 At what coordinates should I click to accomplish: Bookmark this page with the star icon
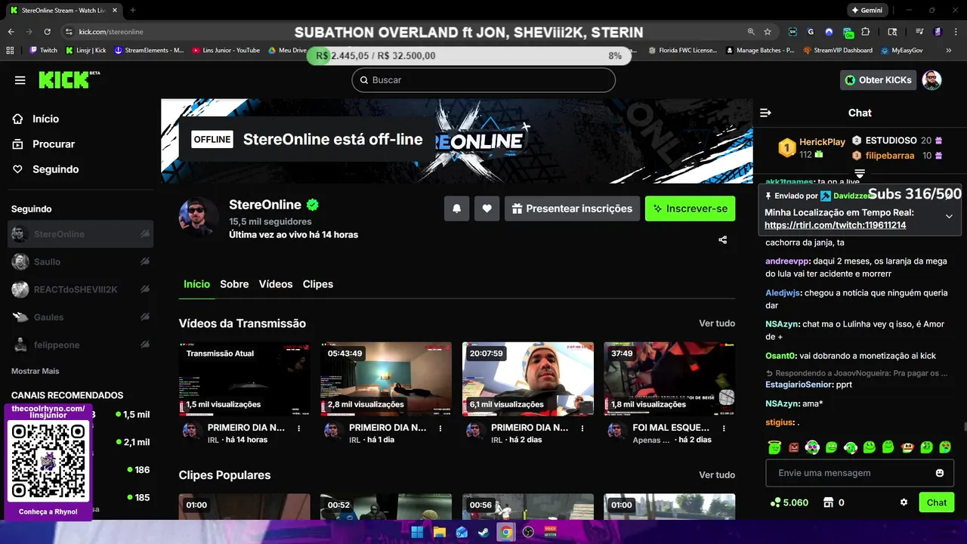click(x=768, y=32)
